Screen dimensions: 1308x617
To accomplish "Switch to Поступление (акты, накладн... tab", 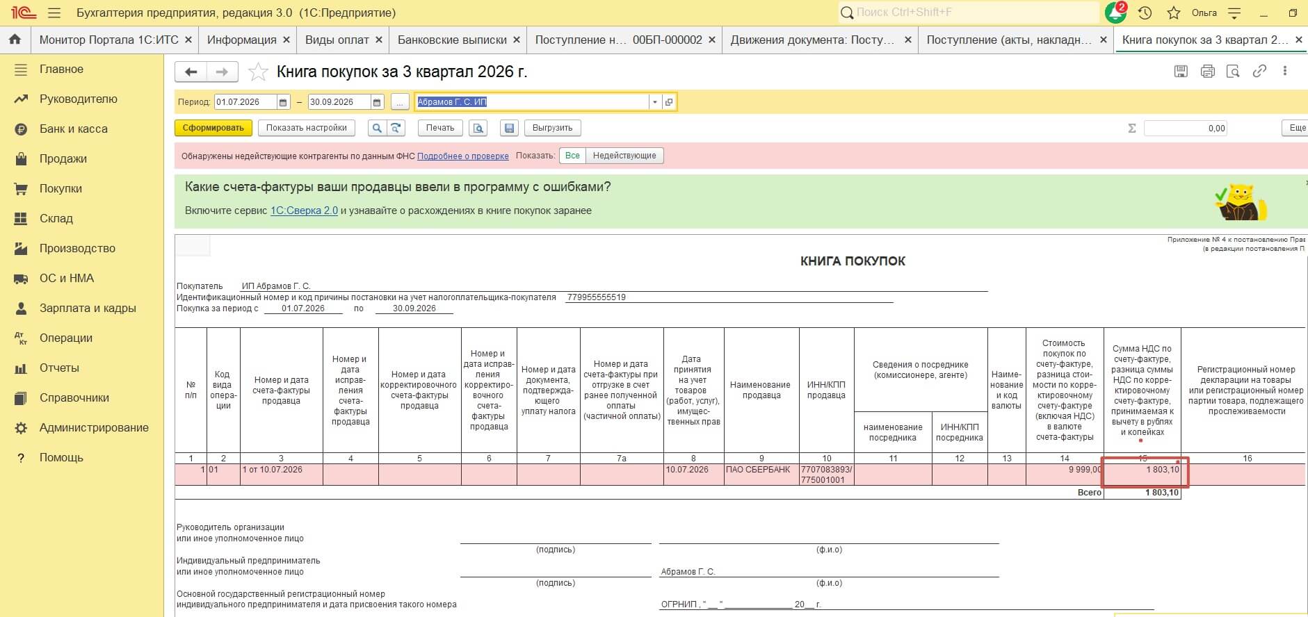I will (1009, 40).
